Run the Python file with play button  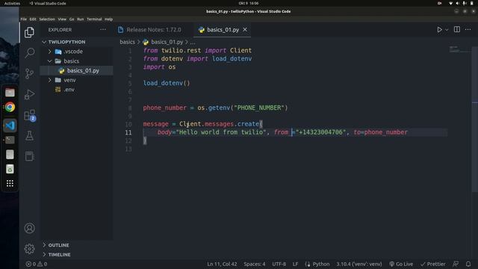coord(439,30)
